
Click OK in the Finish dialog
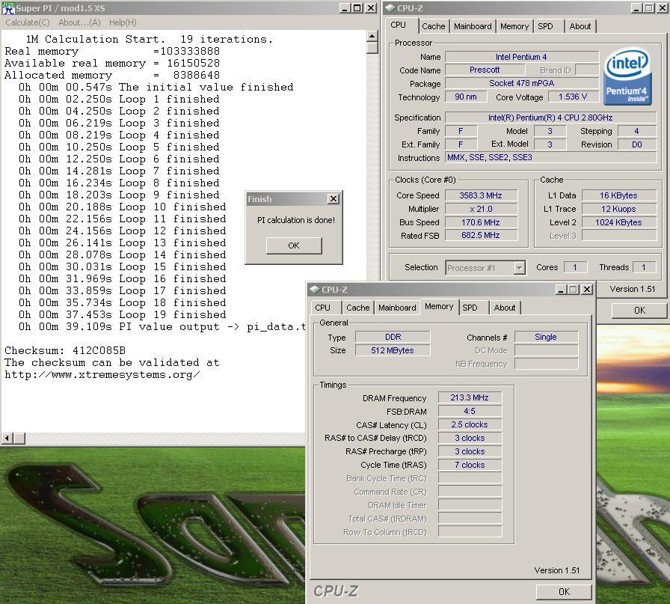pyautogui.click(x=294, y=245)
